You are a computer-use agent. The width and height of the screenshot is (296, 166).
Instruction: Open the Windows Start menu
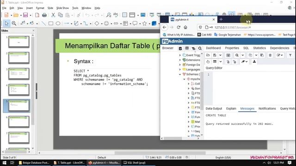coord(4,163)
